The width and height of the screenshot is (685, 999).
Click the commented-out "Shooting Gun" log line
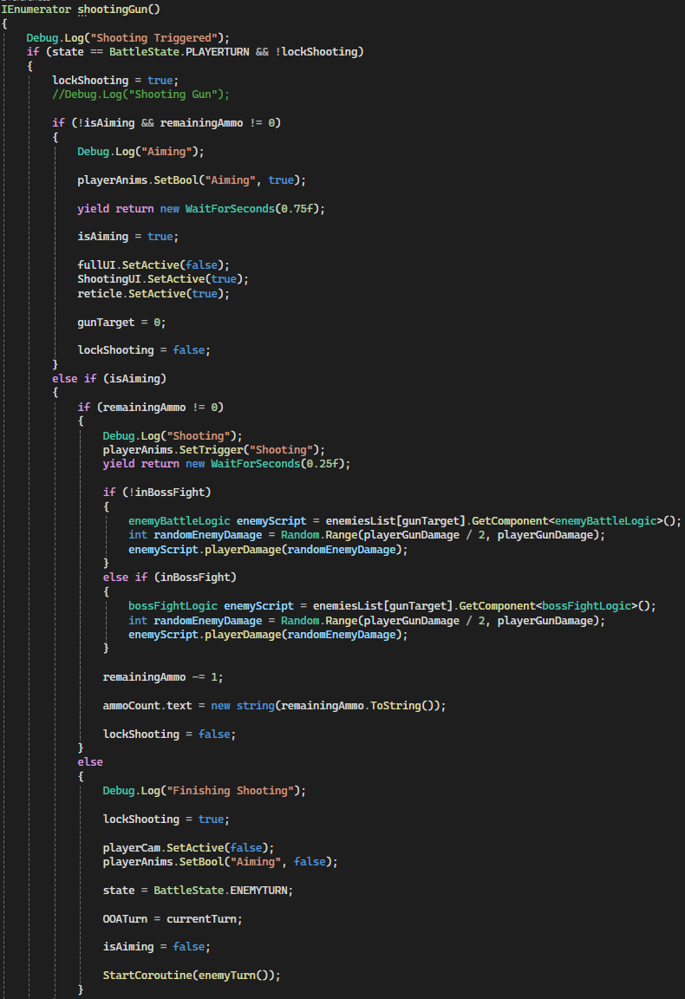coord(140,95)
